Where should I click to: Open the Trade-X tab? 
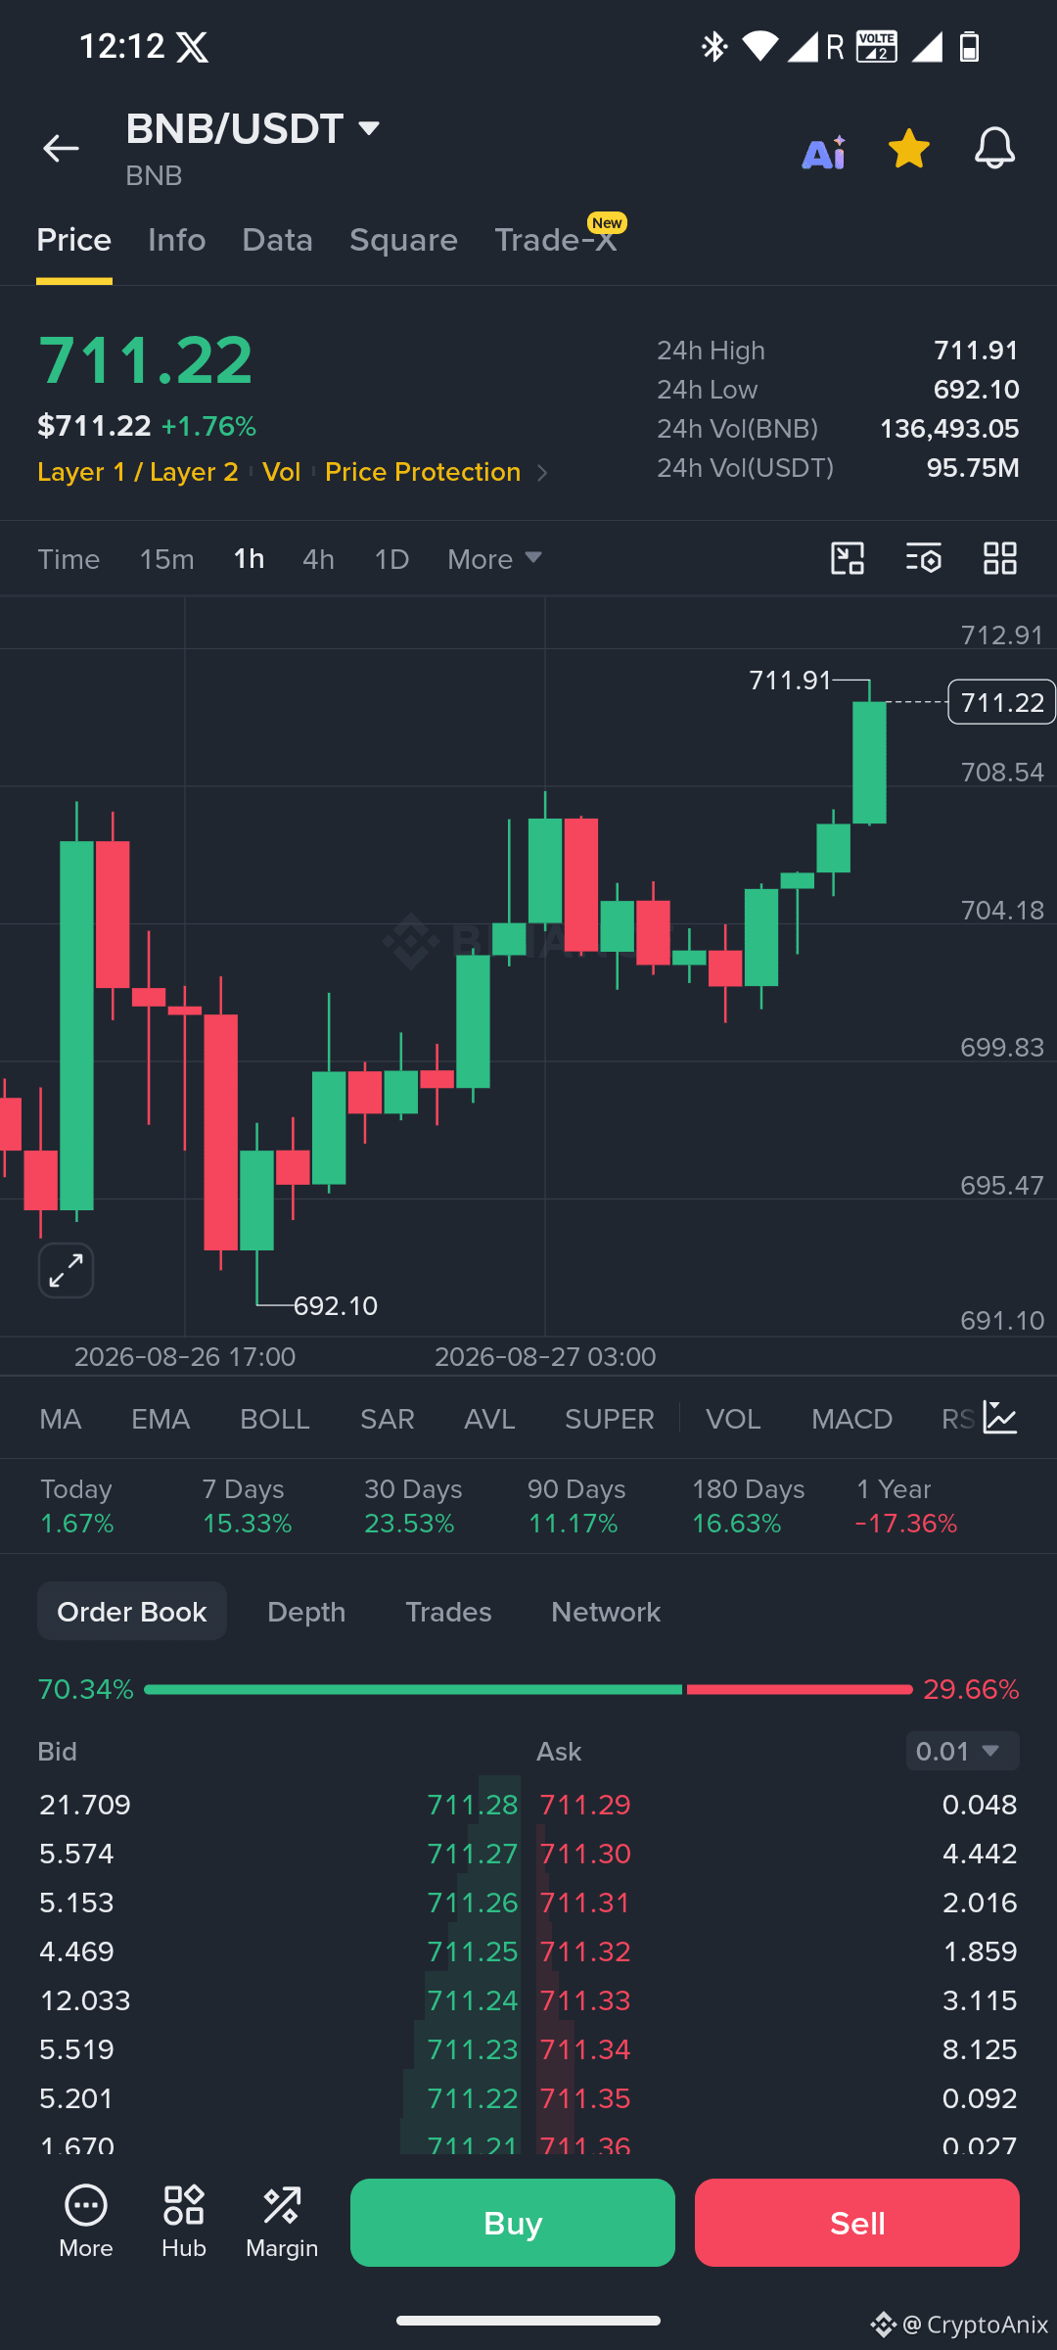556,240
